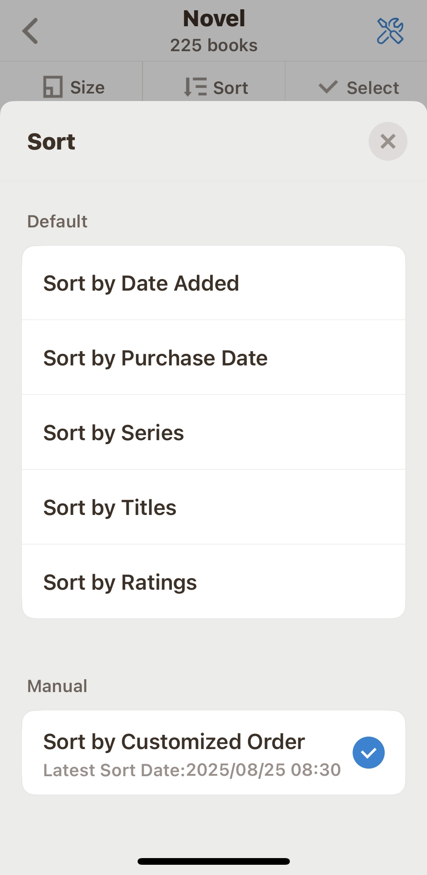Tap Sort by Customized Order label
This screenshot has width=427, height=875.
pos(174,742)
